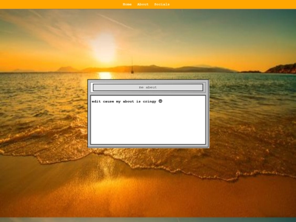Open the Socials navigation link

point(162,4)
